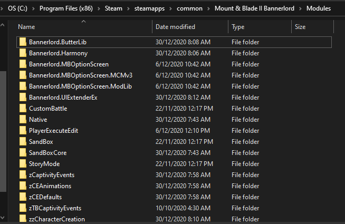Viewport: 345px width, 224px height.
Task: Click the navigation pane scroll up arrow
Action: click(3, 25)
